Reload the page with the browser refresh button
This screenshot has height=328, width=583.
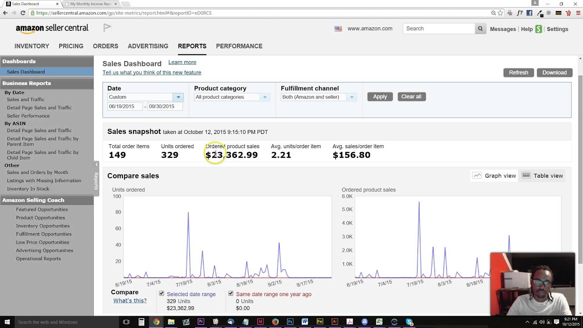(x=23, y=13)
